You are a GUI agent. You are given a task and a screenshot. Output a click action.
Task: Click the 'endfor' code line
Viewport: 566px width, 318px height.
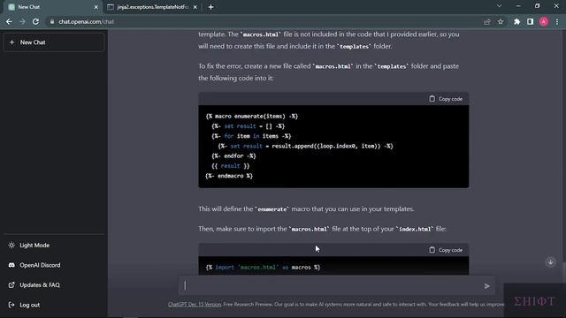coord(233,155)
